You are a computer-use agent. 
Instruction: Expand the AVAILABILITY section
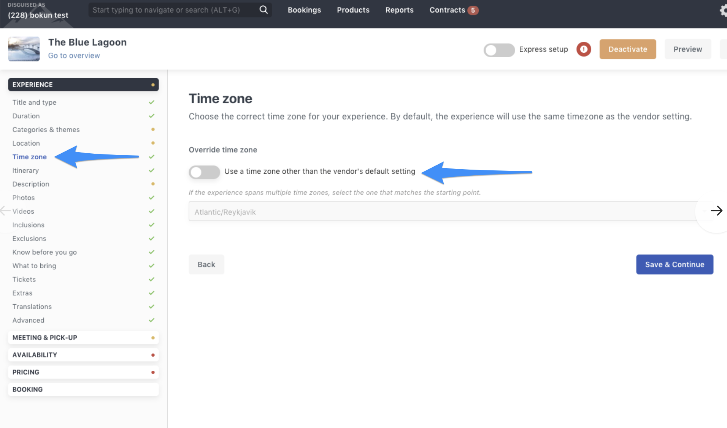pyautogui.click(x=83, y=355)
